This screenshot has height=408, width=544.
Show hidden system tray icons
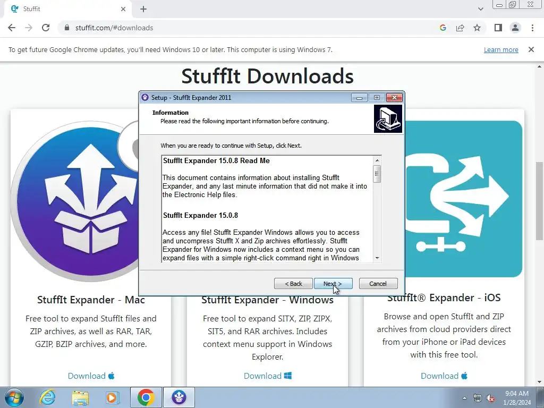(x=464, y=398)
